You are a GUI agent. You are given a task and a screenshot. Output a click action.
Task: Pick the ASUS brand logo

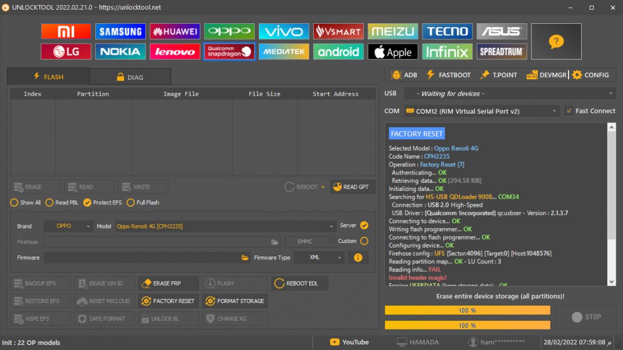(x=501, y=31)
